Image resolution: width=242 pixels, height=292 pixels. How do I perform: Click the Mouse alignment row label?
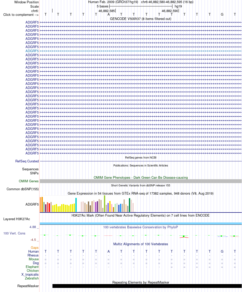(x=34, y=259)
